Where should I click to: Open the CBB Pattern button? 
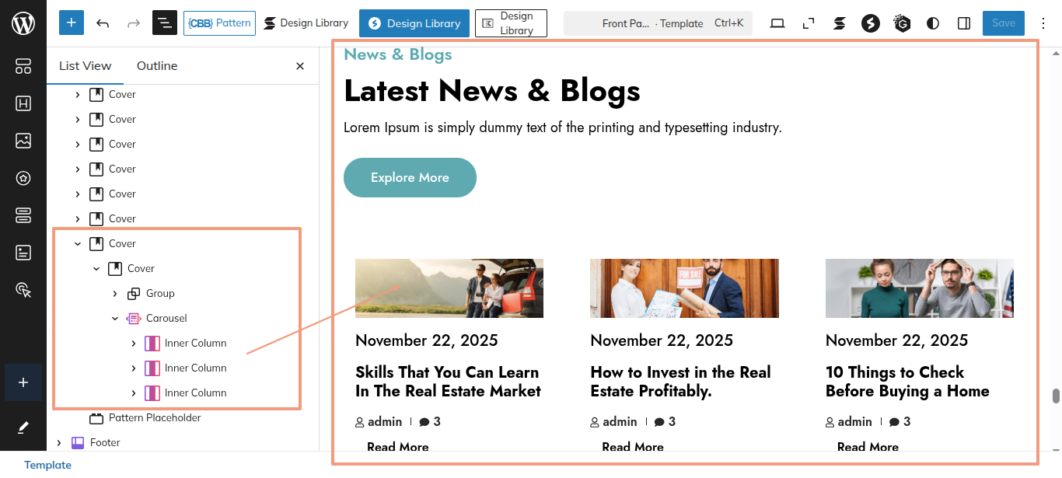[x=219, y=23]
